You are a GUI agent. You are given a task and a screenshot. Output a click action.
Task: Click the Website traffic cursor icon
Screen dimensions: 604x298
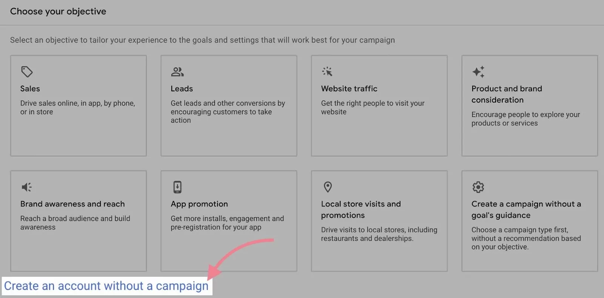pos(327,72)
